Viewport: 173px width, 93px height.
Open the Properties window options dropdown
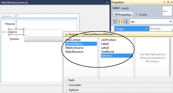tap(164, 2)
